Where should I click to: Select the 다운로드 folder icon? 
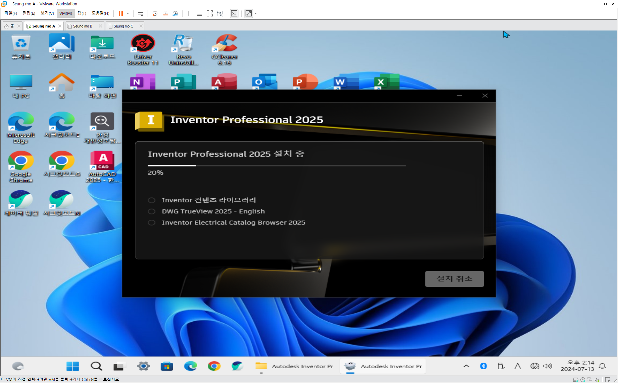102,47
